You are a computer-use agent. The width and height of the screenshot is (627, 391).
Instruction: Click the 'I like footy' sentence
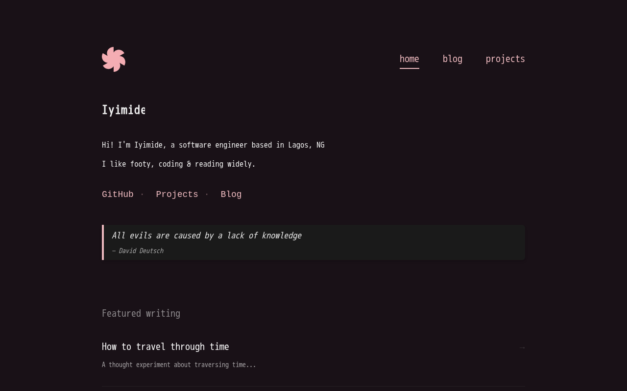coord(178,164)
